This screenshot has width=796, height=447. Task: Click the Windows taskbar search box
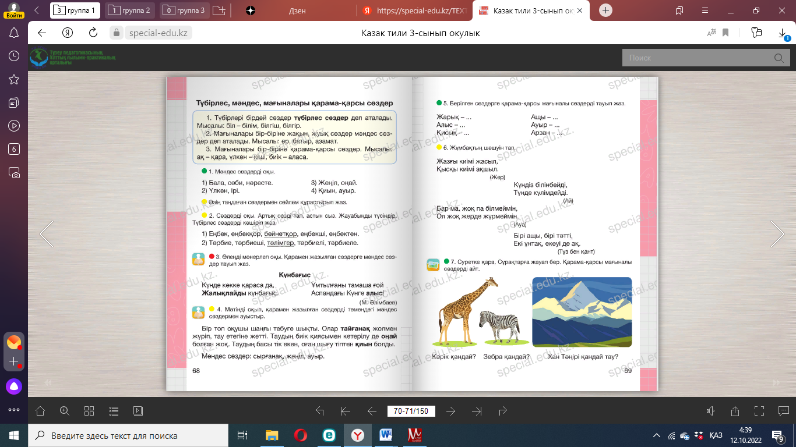tap(128, 435)
